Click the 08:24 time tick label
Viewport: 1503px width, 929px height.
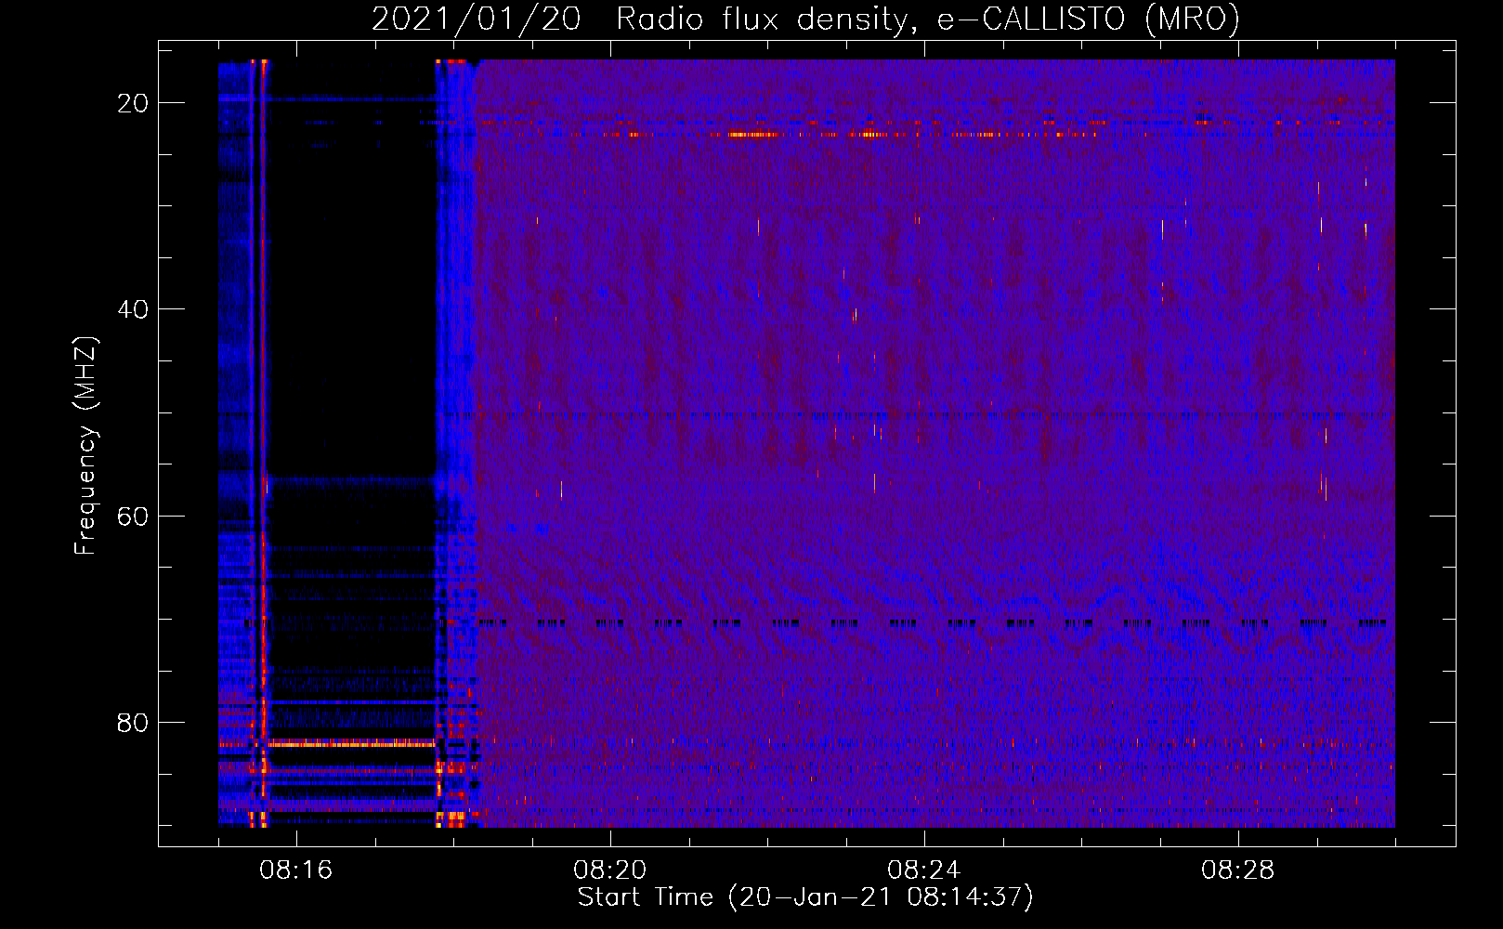click(923, 870)
